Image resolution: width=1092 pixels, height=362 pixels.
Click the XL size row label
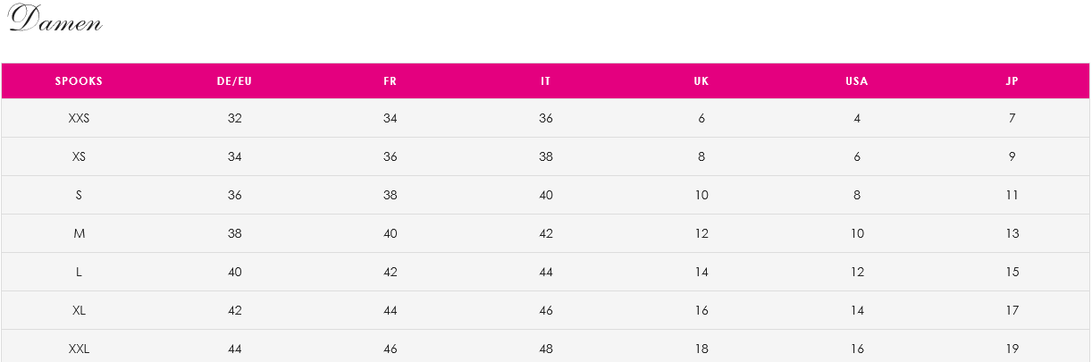[x=79, y=310]
